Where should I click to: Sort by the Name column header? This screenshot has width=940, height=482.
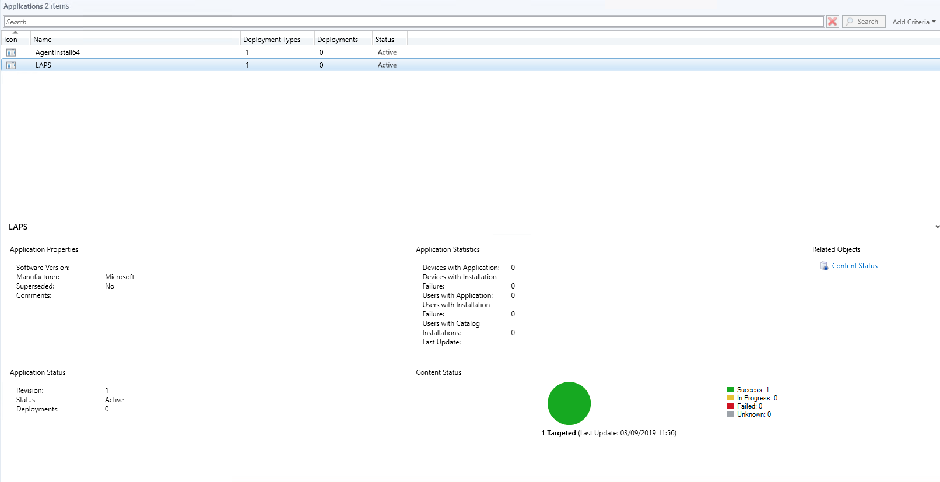click(134, 40)
